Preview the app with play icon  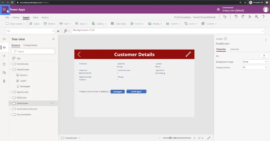[250, 17]
